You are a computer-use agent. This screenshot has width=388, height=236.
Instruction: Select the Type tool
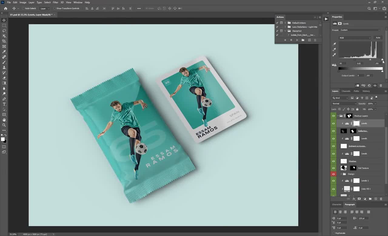tap(4, 104)
